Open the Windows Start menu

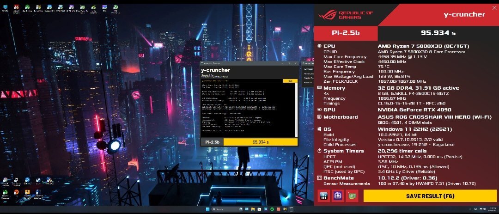pos(207,209)
